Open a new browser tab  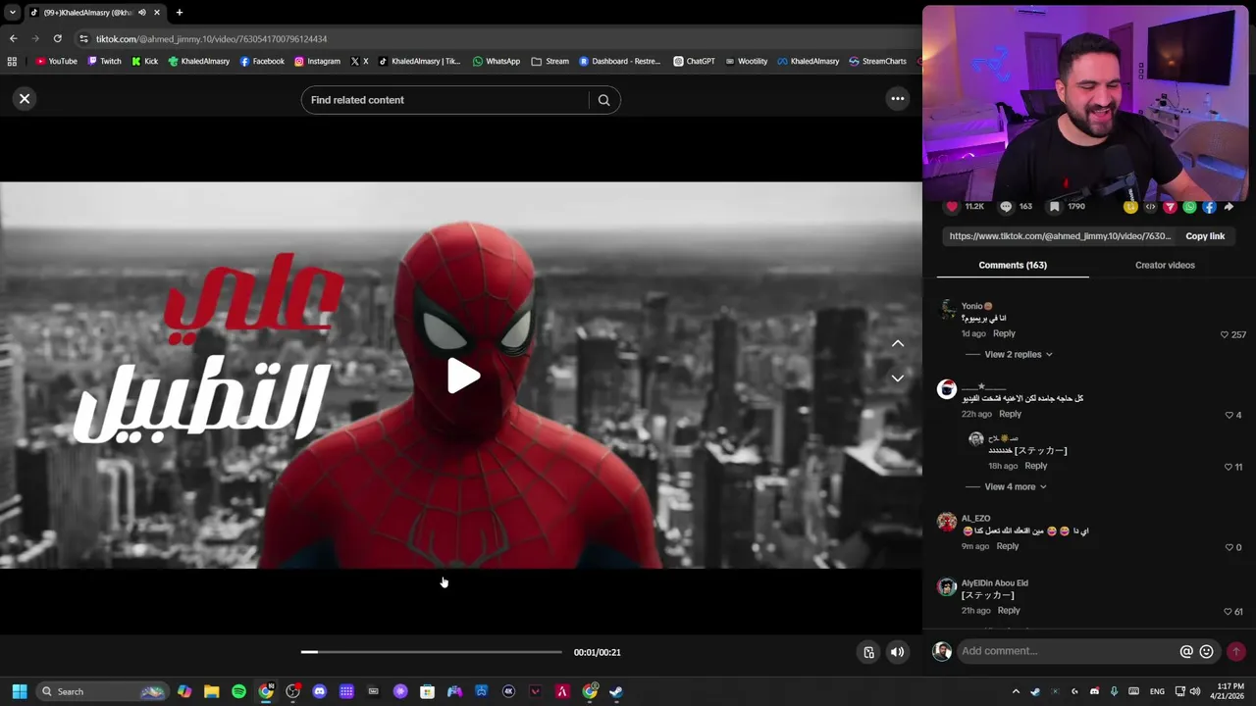coord(179,13)
